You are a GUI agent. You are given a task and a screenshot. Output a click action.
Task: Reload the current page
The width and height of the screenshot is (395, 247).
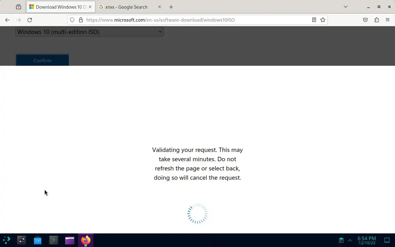[x=30, y=20]
